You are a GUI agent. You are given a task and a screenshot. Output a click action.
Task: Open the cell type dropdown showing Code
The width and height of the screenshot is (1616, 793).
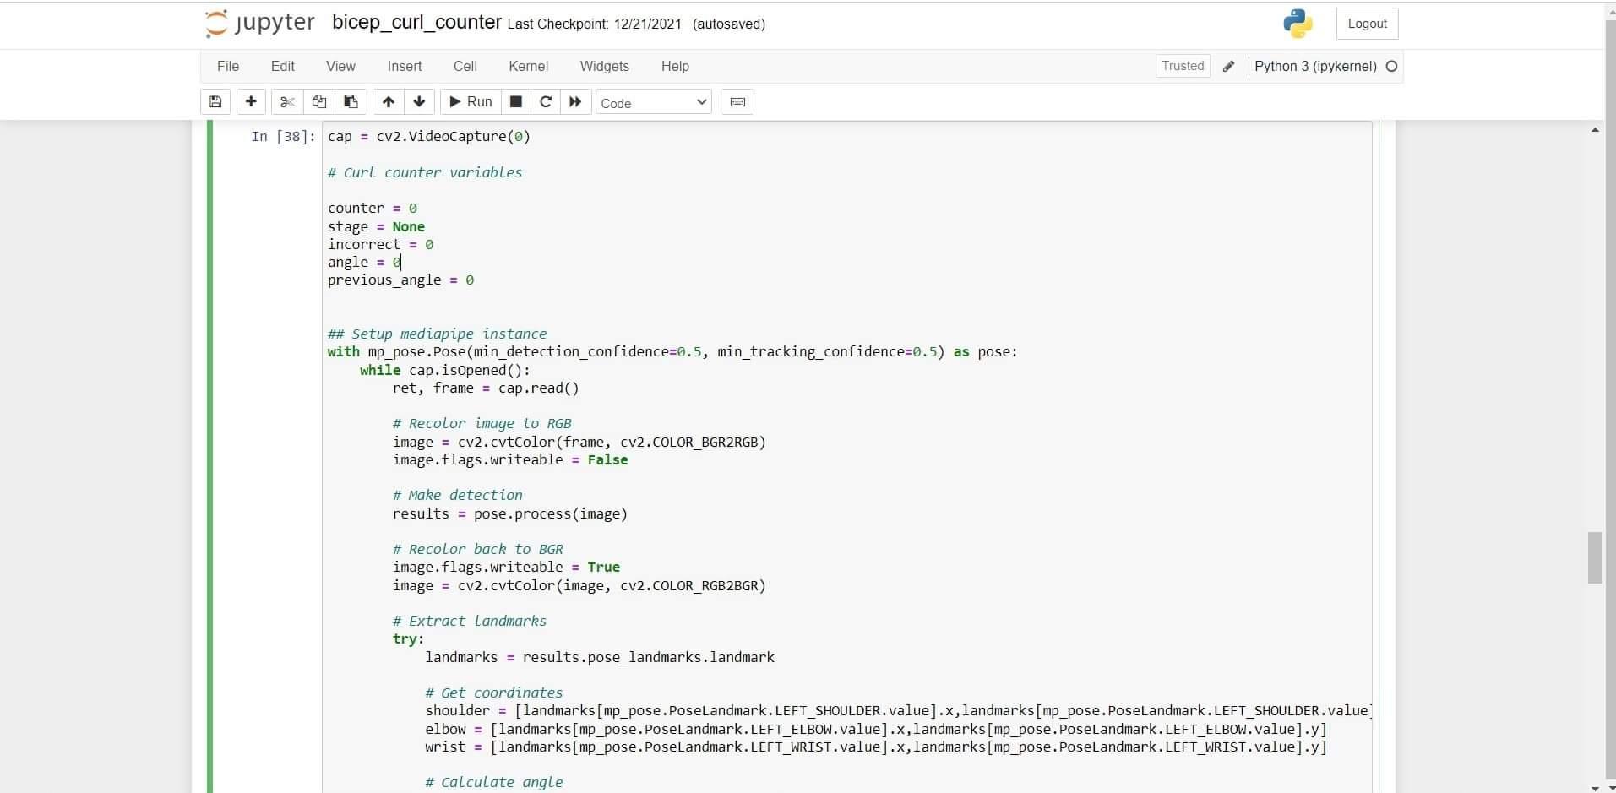653,102
